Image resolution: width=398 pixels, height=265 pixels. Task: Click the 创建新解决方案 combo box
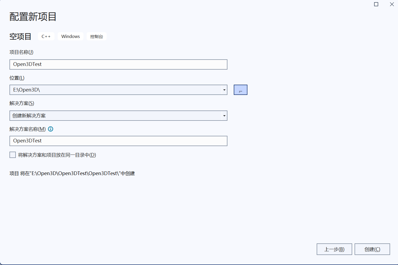(118, 115)
